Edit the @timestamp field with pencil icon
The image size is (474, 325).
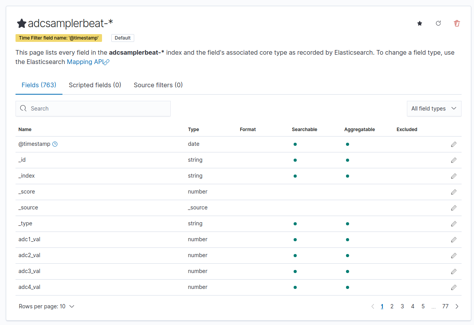tap(453, 144)
